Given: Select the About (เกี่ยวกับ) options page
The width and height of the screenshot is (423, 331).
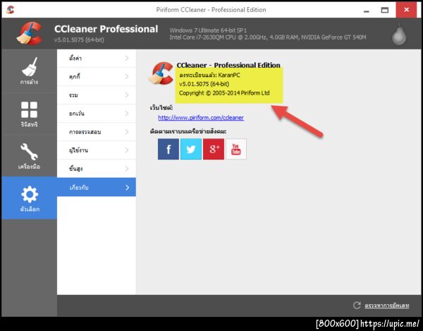Looking at the screenshot, I should (97, 187).
